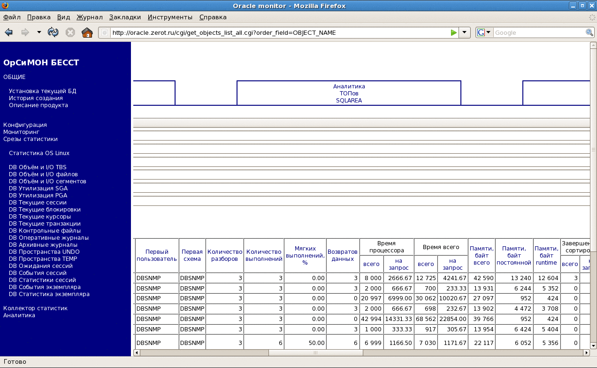The width and height of the screenshot is (597, 368).
Task: Click the Статистика OS Linux link
Action: (x=39, y=153)
